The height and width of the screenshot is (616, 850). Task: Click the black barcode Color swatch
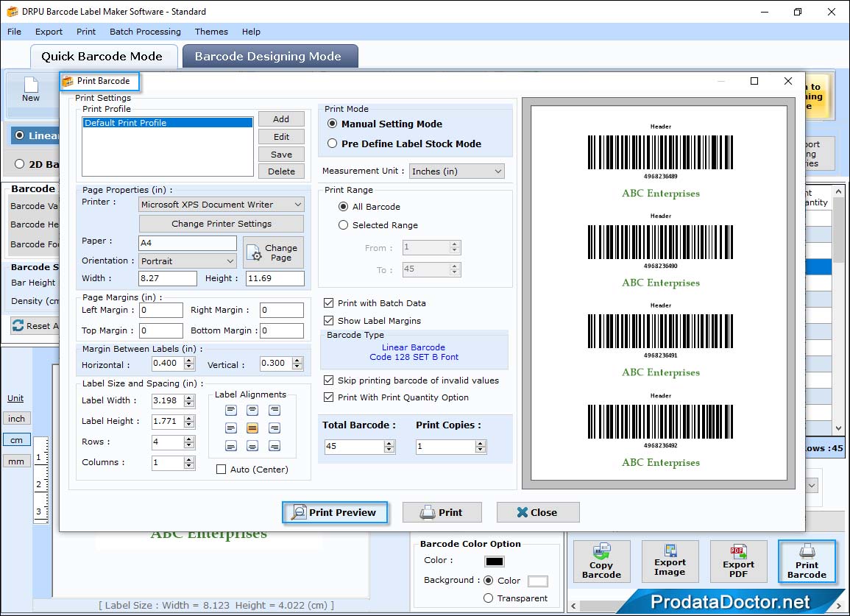click(x=495, y=562)
